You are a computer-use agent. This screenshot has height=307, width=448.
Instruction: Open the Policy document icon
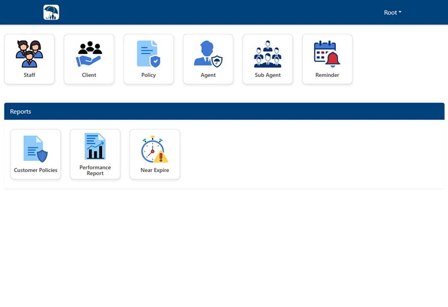pyautogui.click(x=149, y=54)
